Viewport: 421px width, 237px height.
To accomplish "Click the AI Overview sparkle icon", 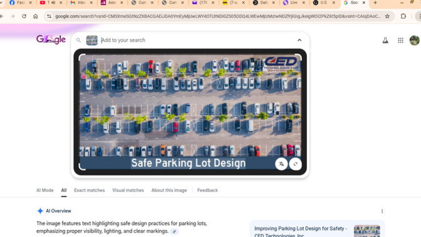I will (40, 211).
